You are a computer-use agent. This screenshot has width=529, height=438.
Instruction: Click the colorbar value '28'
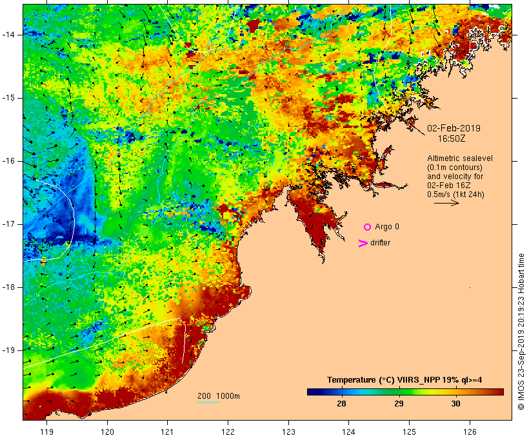[341, 403]
